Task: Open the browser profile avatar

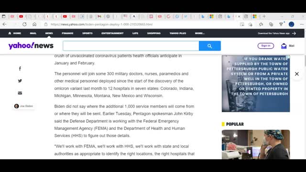Action: point(291,24)
